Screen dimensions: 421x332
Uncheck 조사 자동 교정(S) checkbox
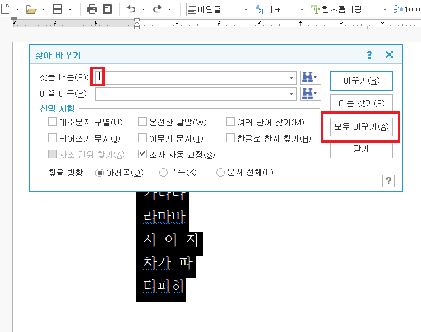142,154
